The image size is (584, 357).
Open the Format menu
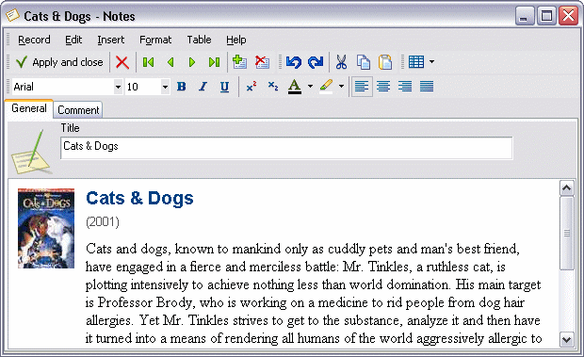pyautogui.click(x=155, y=40)
